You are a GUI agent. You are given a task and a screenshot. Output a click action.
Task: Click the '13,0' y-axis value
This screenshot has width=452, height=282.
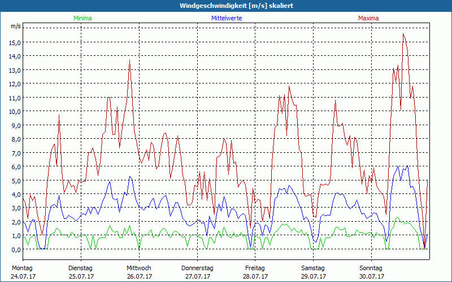click(x=15, y=70)
